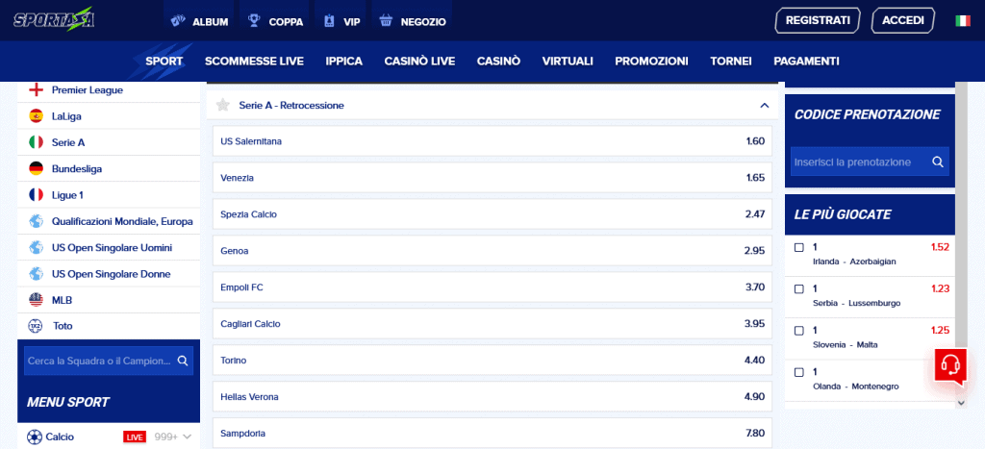
Task: Go to Scommesse Live
Action: 254,61
